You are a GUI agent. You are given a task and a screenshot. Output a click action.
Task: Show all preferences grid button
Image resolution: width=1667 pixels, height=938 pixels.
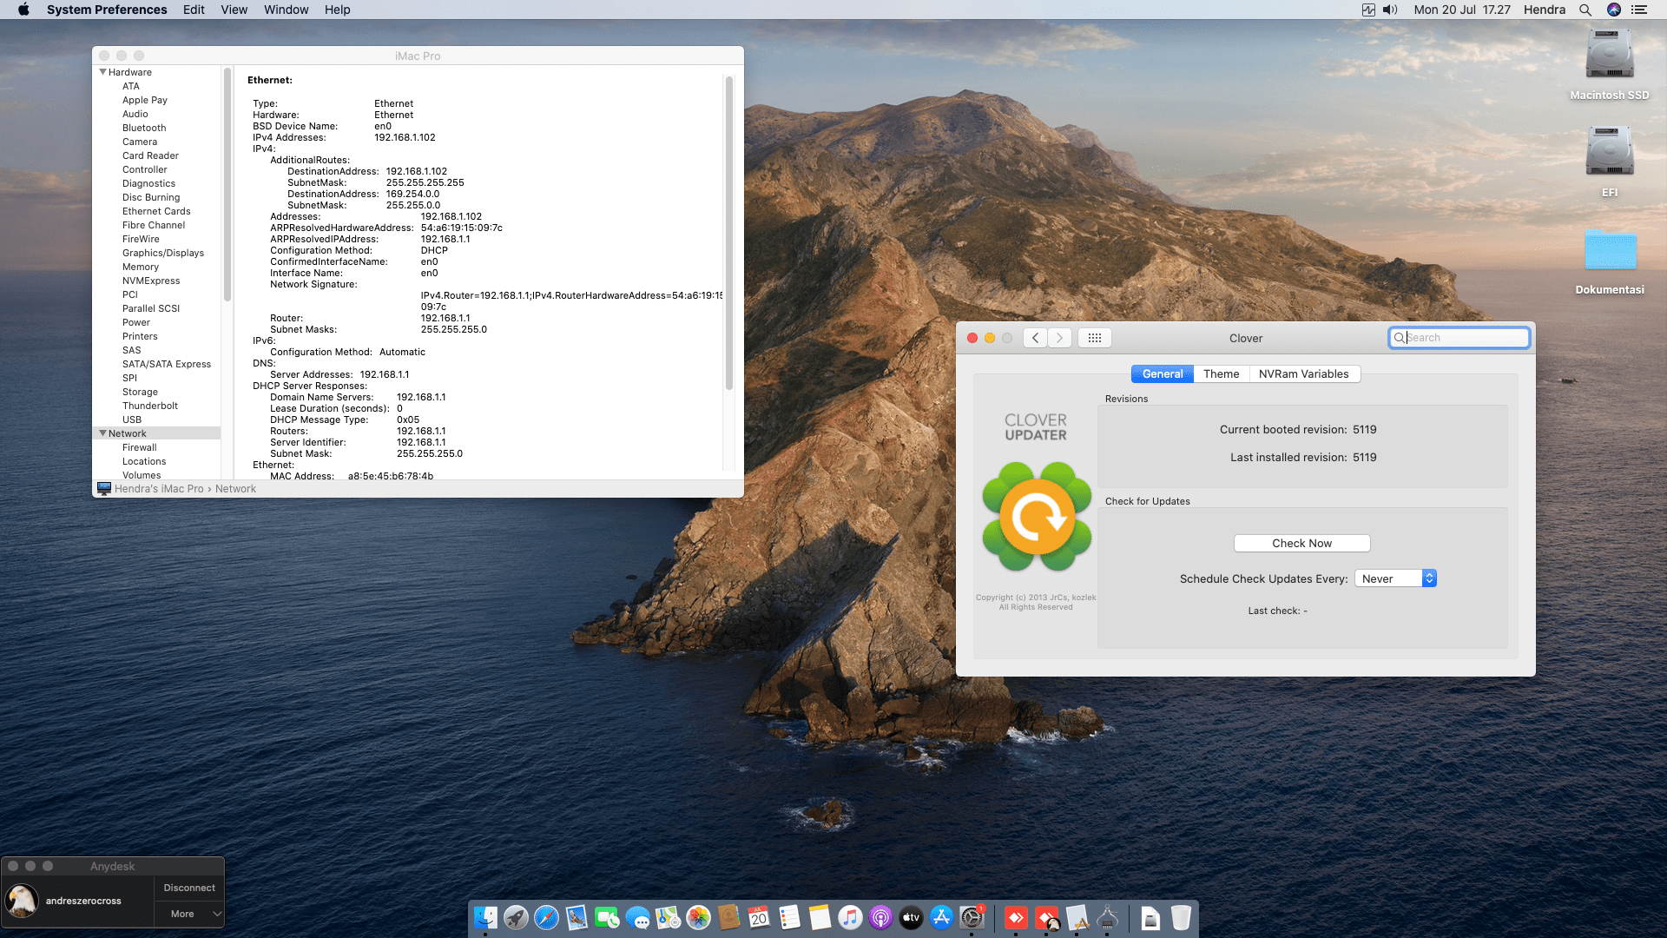click(x=1095, y=338)
